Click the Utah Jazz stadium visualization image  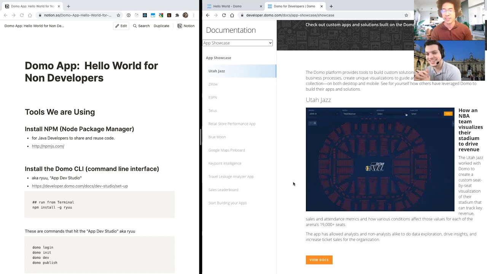pyautogui.click(x=380, y=159)
